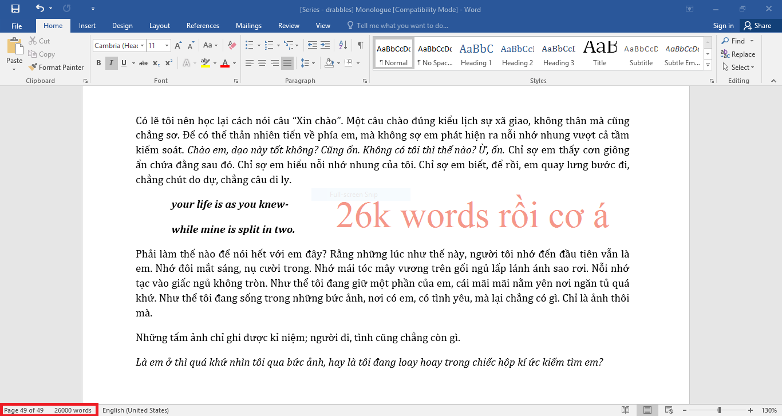Click the Share button
The image size is (782, 416).
757,26
